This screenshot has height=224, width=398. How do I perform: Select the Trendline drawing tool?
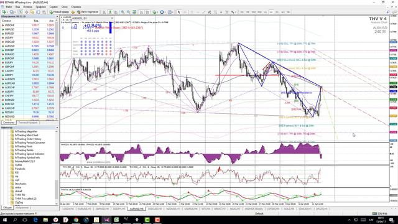coord(203,12)
